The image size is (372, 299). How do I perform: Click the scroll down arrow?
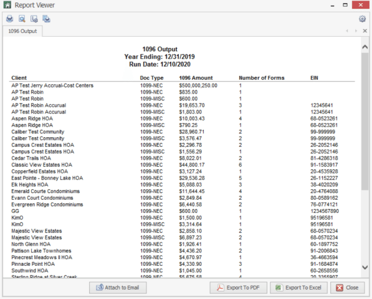(365, 267)
